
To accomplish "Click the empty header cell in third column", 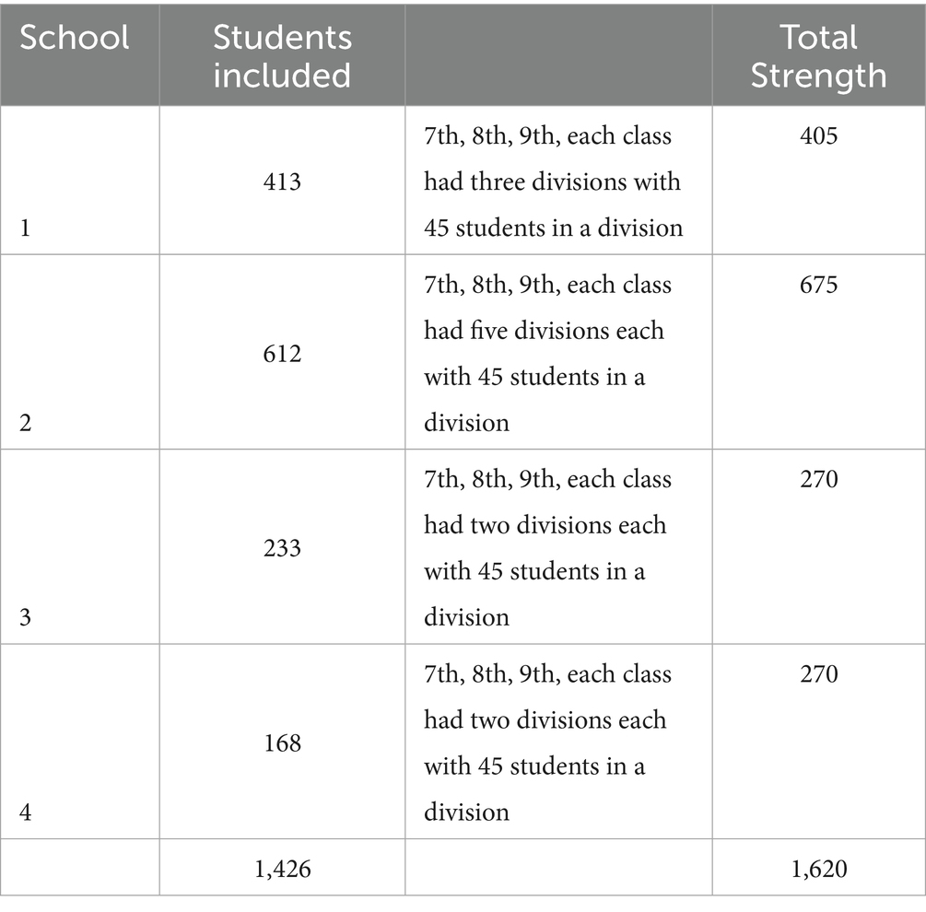I will pyautogui.click(x=558, y=55).
